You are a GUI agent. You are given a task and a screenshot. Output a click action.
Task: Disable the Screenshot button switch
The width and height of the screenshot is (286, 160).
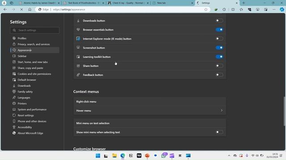coord(219,48)
